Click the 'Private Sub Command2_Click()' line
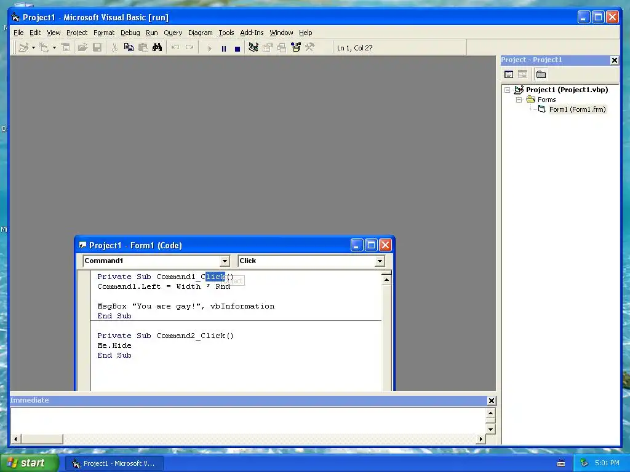The height and width of the screenshot is (472, 630). coord(165,336)
